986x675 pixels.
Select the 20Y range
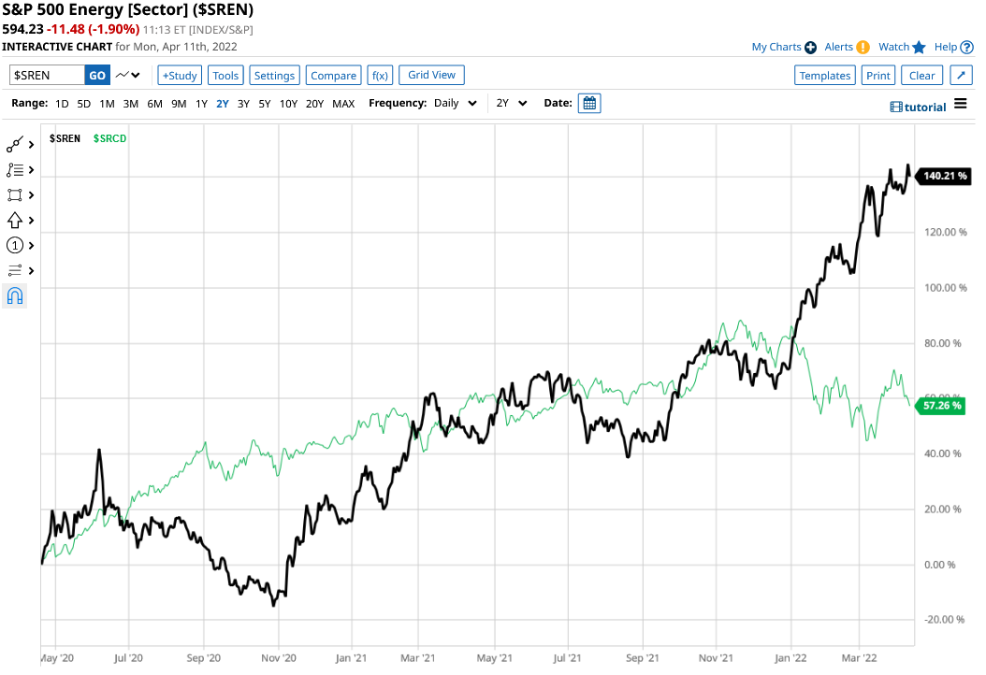coord(314,104)
